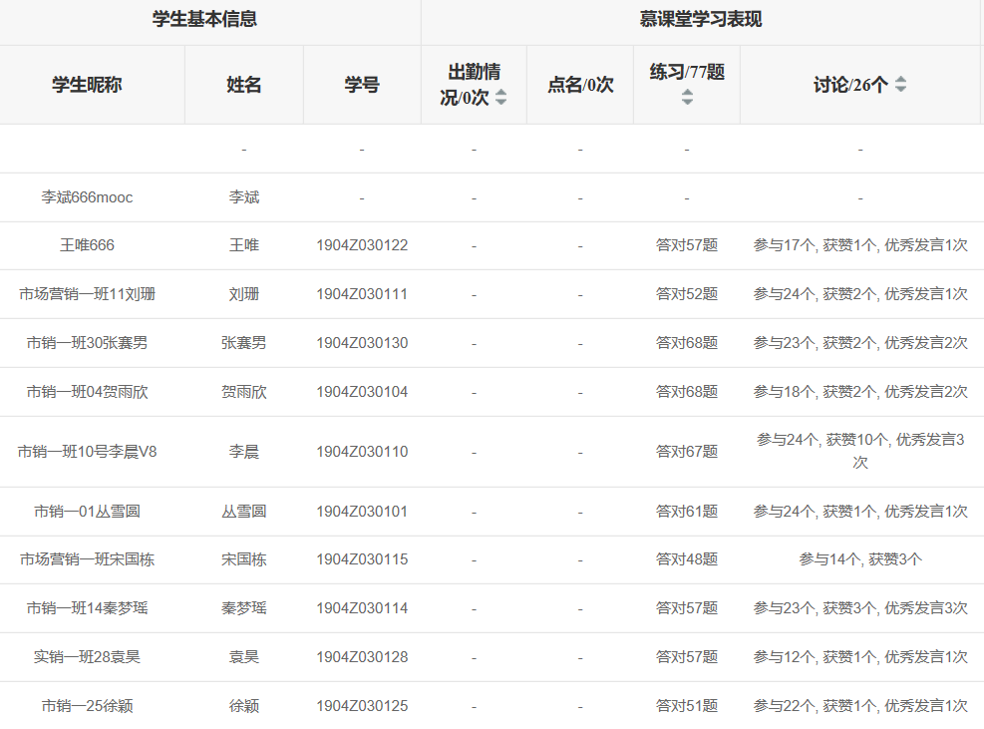Click 答对51题 in 徐颖's row
The image size is (984, 729).
(x=686, y=706)
